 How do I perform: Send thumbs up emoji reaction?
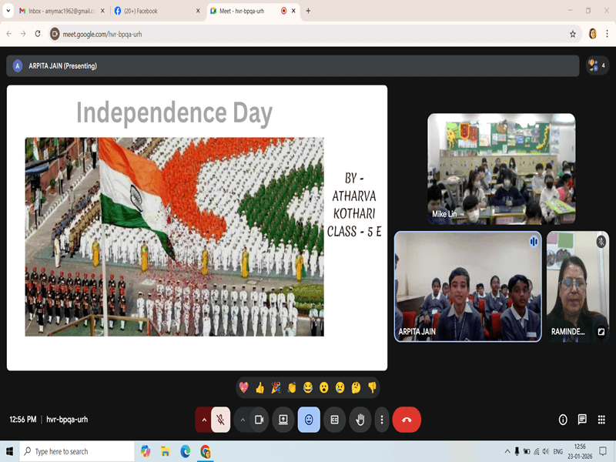click(x=259, y=387)
